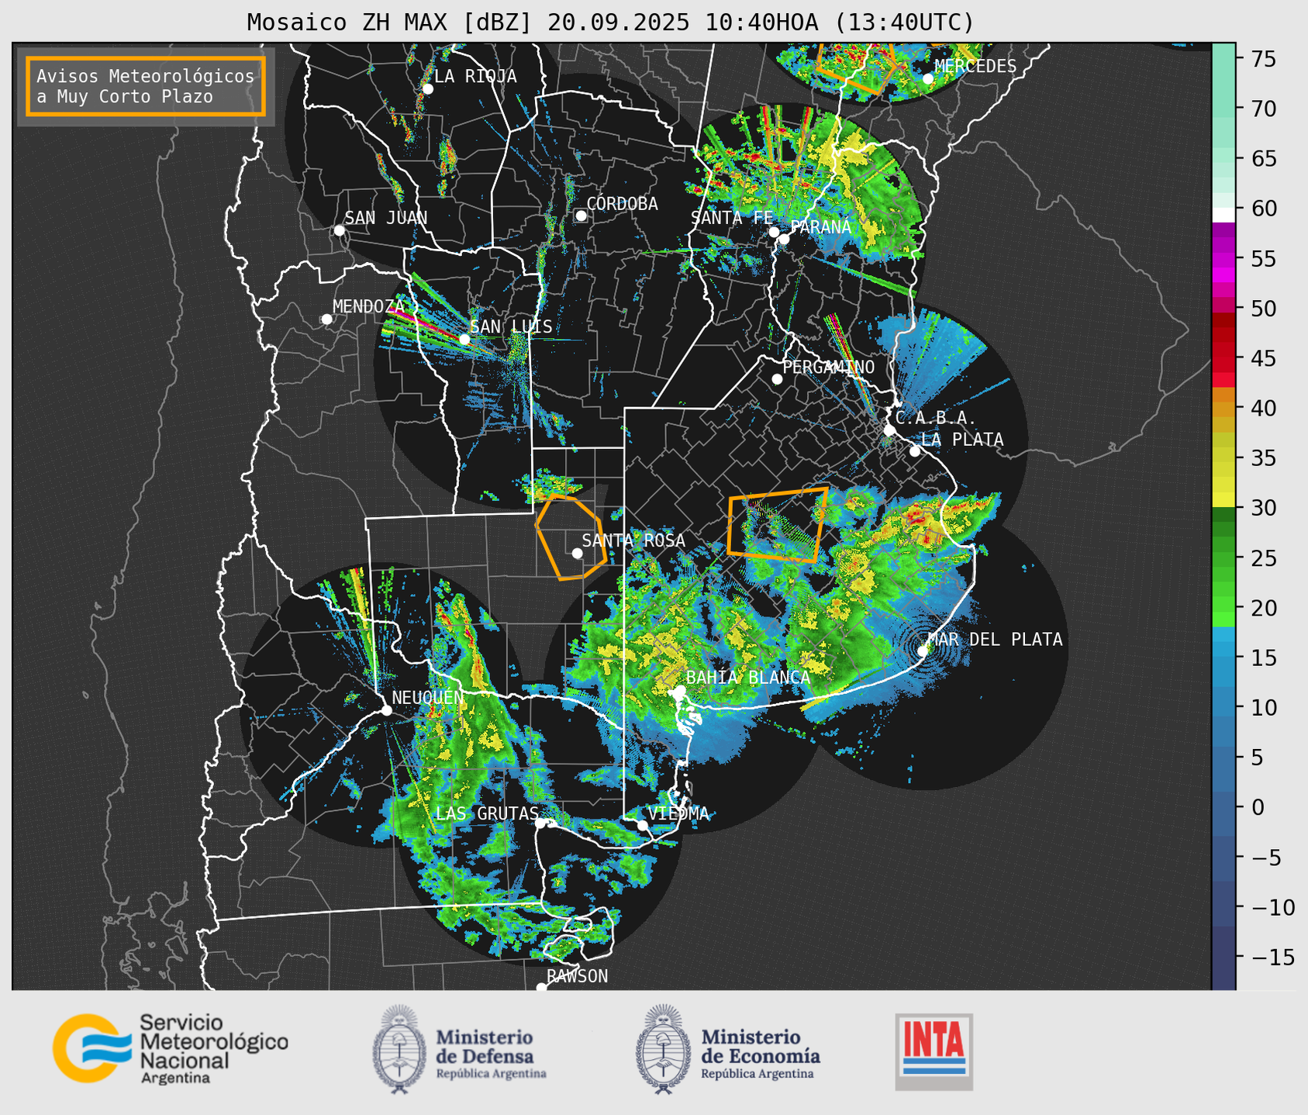
Task: Click the Avisos Meteorológicos a Muy Corto Plazo legend box
Action: (x=146, y=86)
